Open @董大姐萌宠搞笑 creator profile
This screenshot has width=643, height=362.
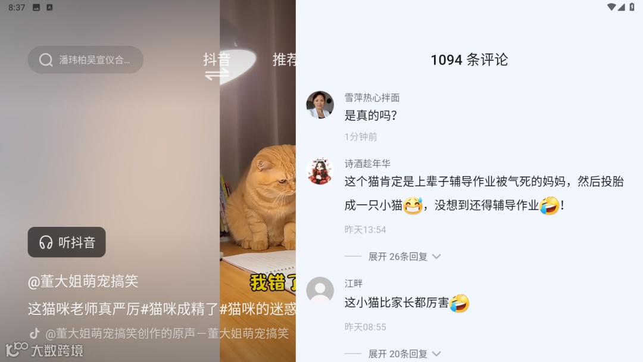pyautogui.click(x=83, y=281)
